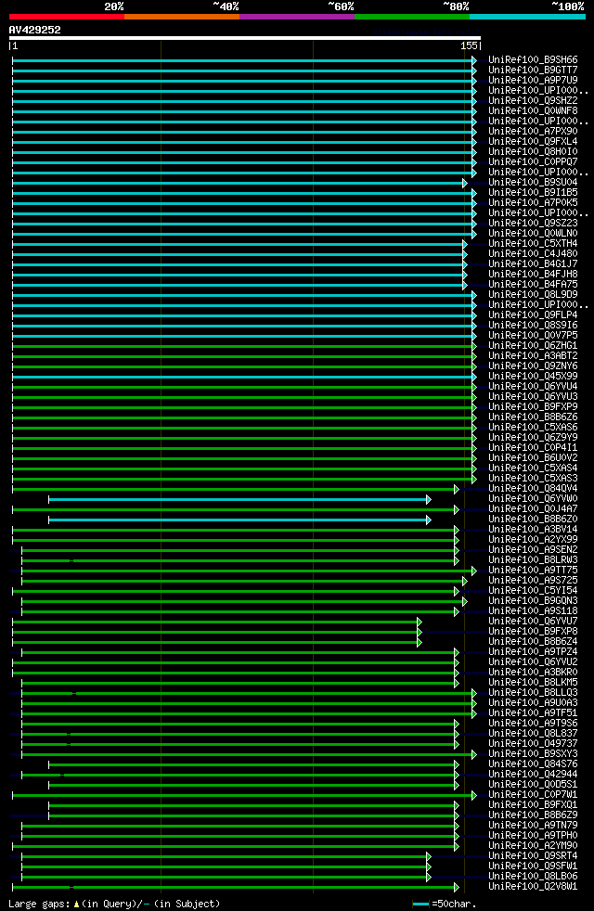
Task: Select the UniRef100_A3BV14 label
Action: pos(533,530)
